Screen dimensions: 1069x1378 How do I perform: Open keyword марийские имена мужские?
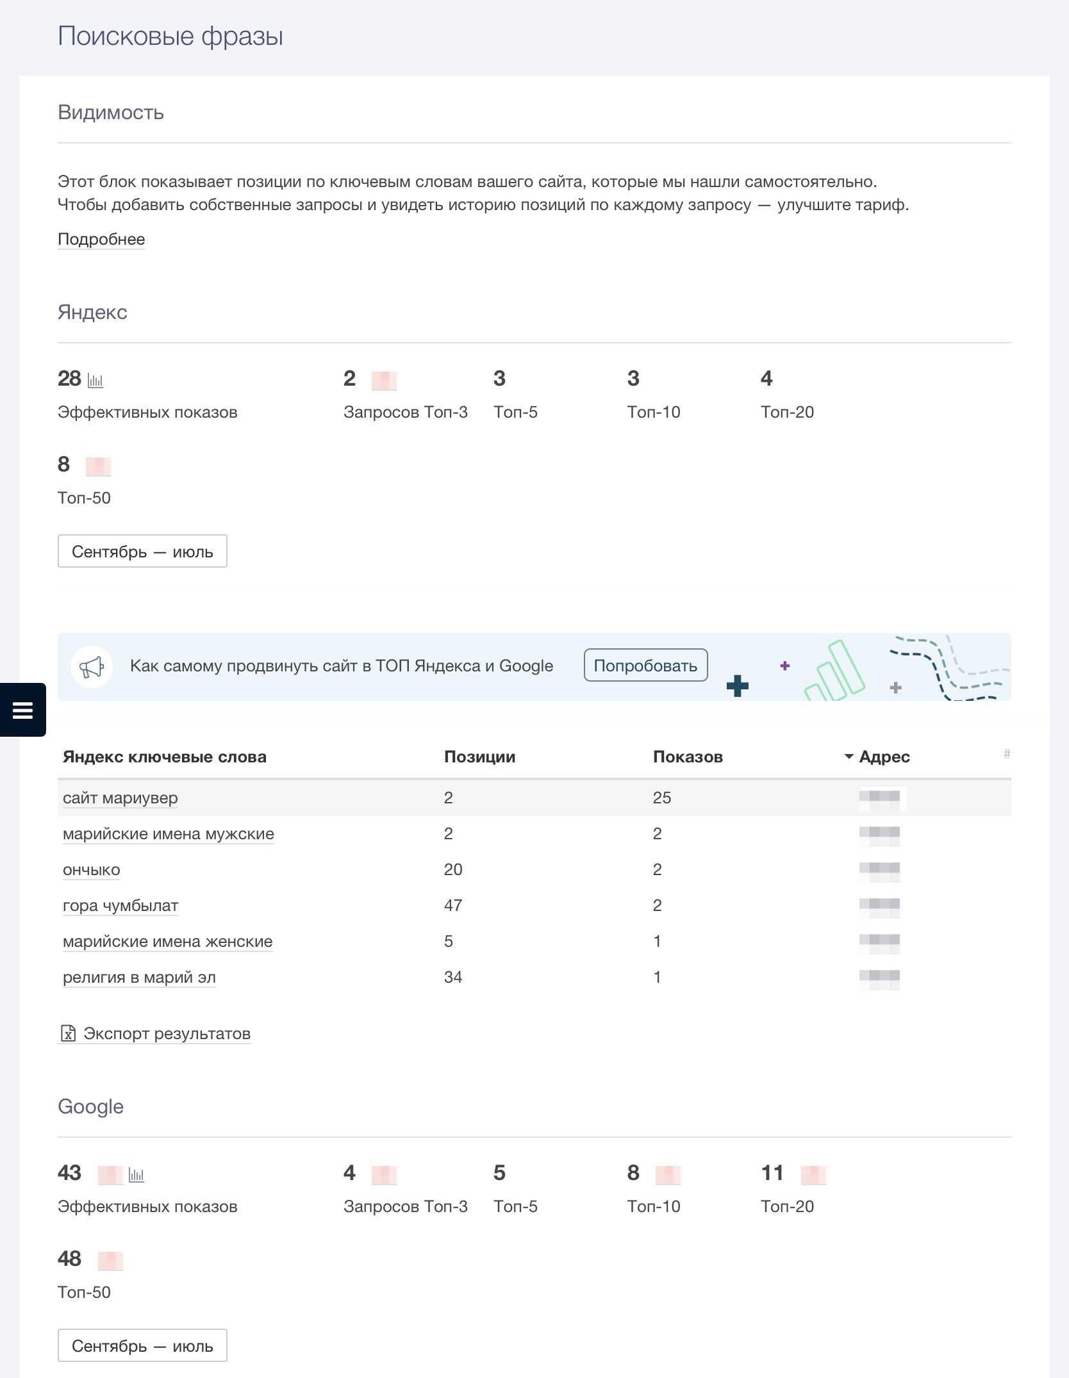[169, 833]
